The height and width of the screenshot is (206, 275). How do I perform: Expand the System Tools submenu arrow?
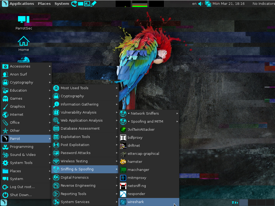click(x=50, y=163)
